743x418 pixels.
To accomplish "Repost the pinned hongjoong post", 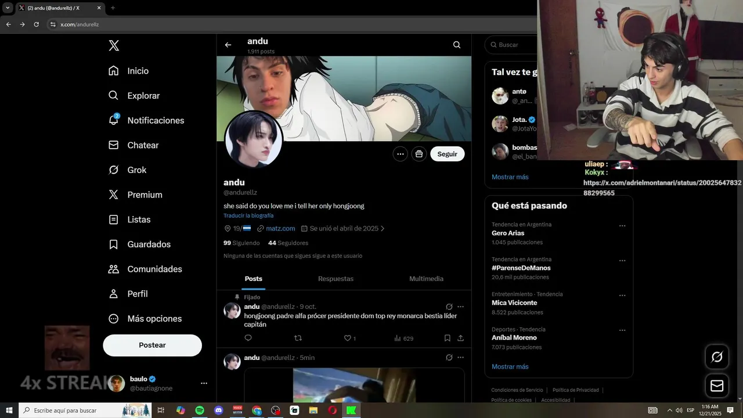I will (298, 338).
